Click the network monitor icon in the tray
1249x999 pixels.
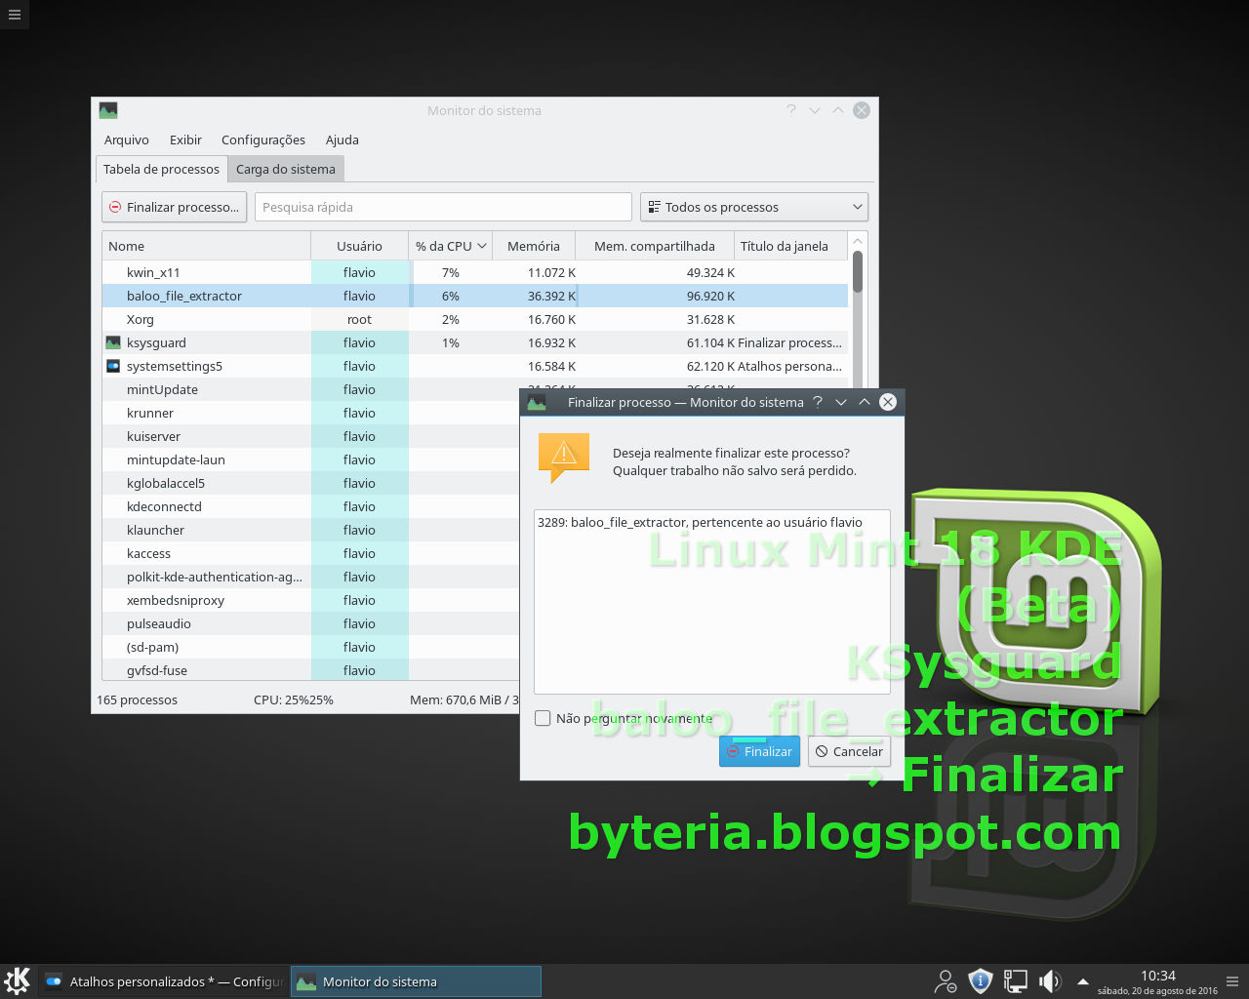point(1015,980)
